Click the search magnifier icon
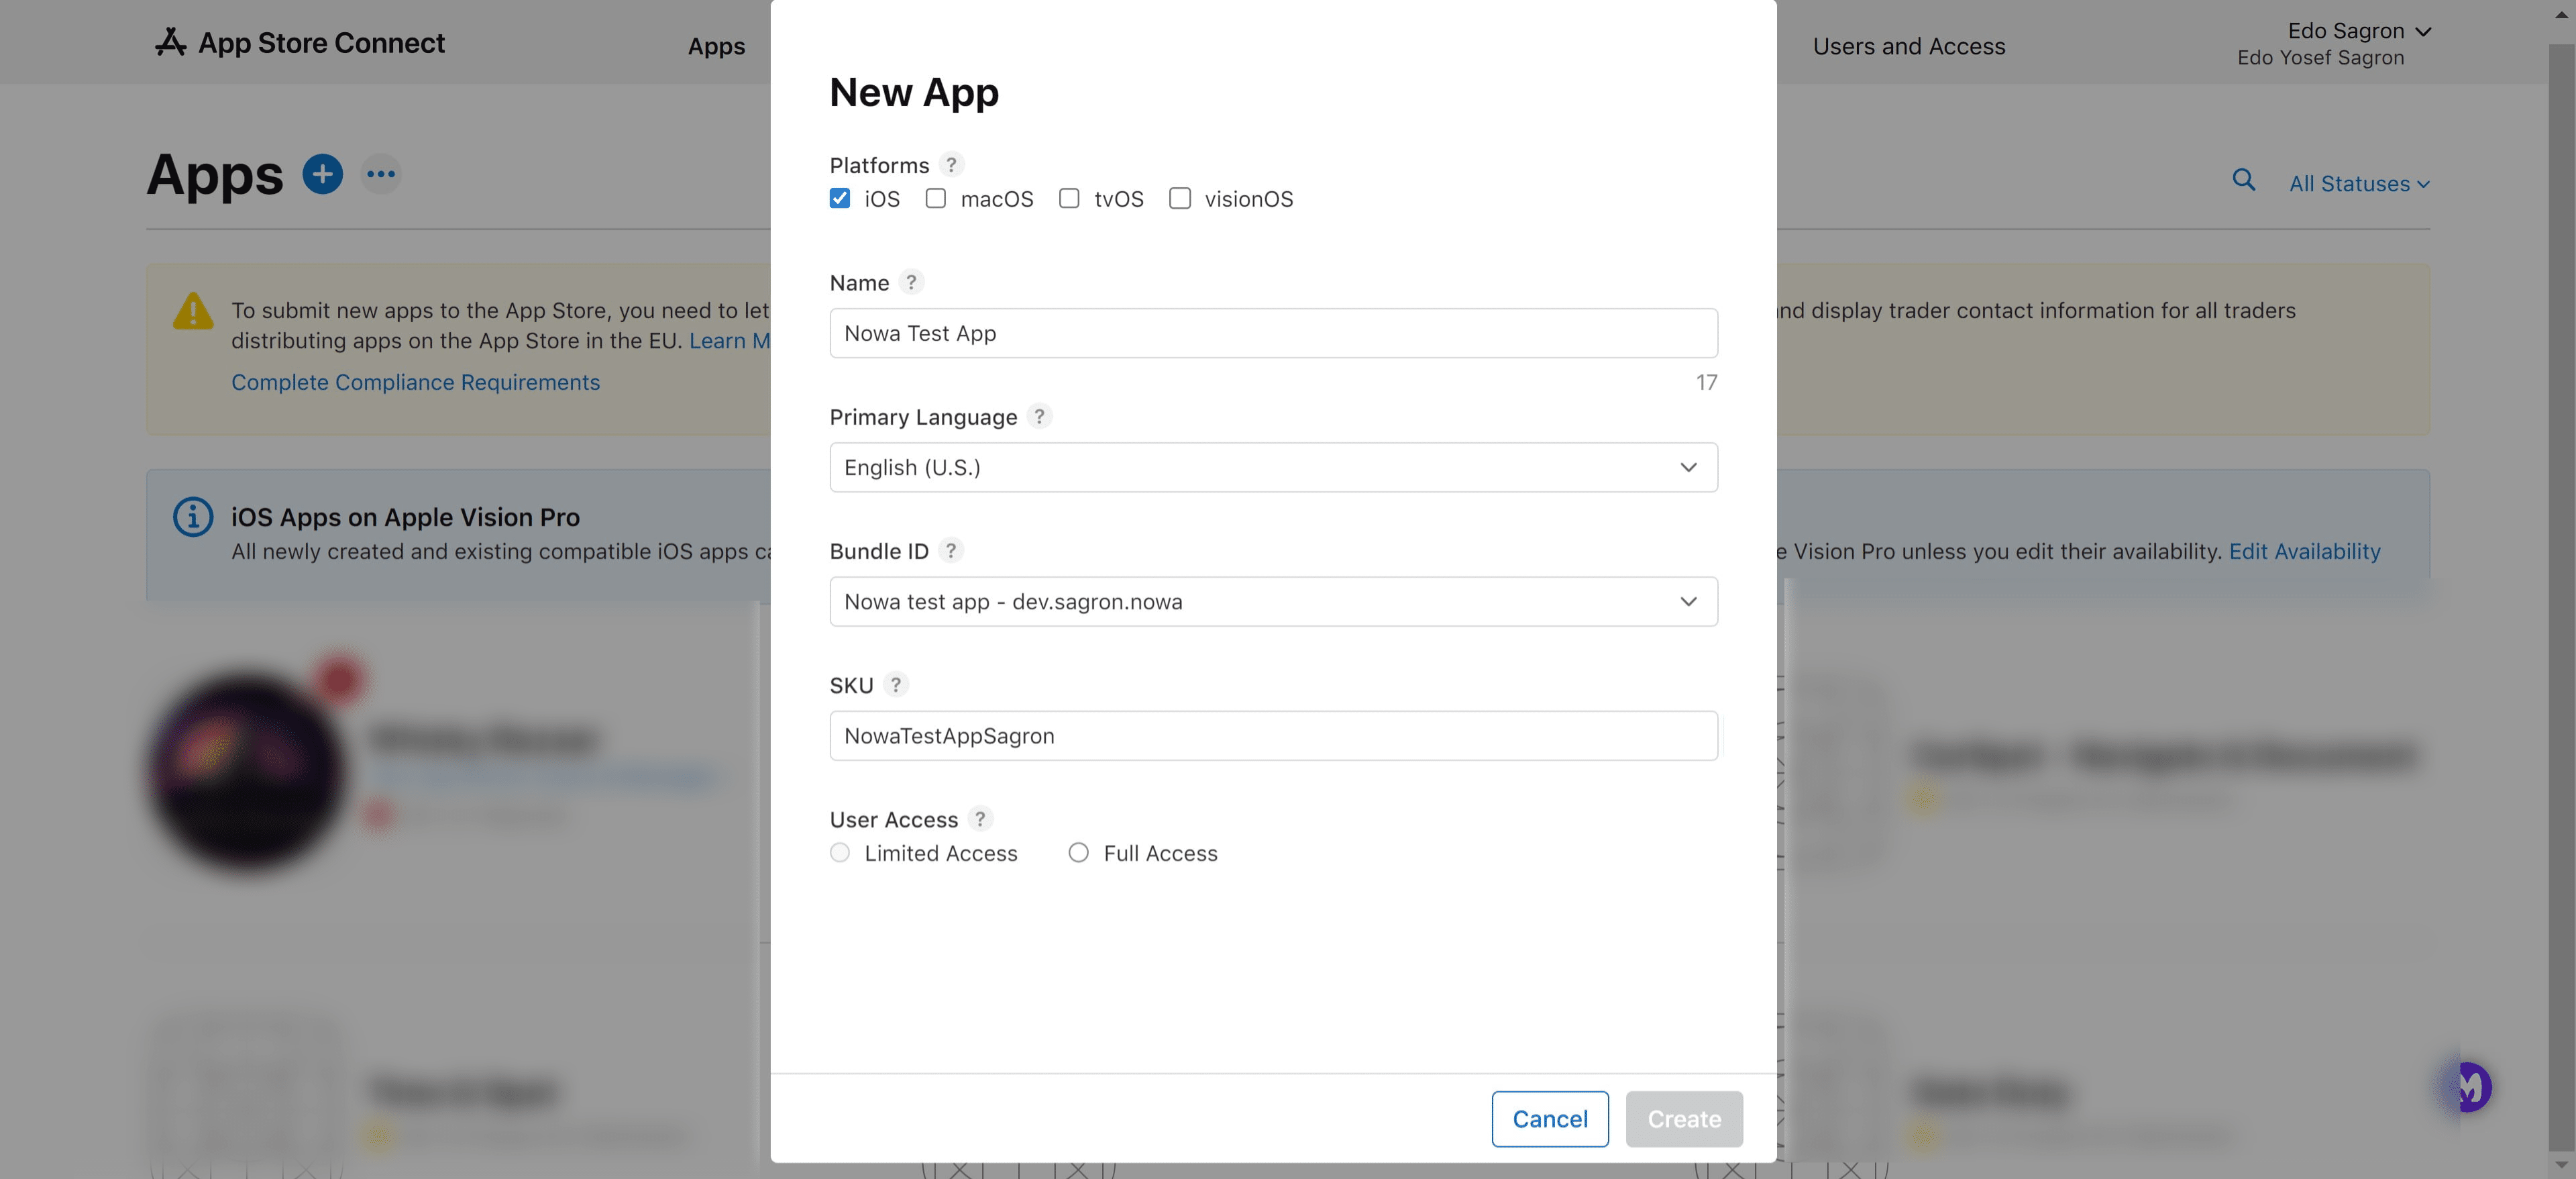The image size is (2576, 1179). (2244, 180)
